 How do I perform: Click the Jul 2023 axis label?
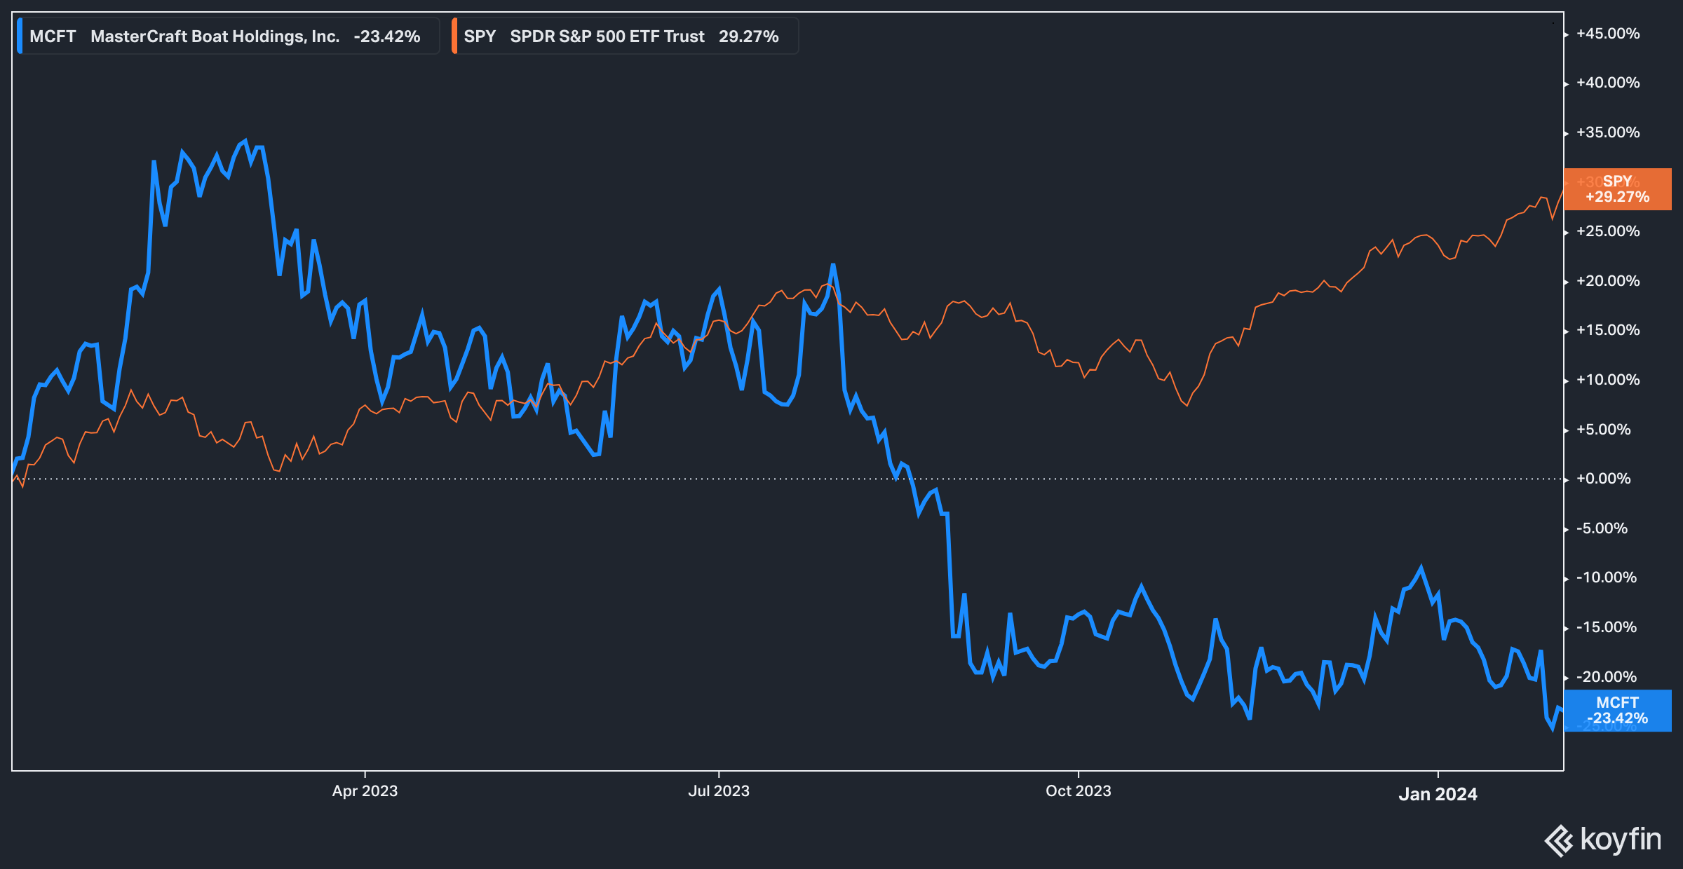pyautogui.click(x=719, y=791)
